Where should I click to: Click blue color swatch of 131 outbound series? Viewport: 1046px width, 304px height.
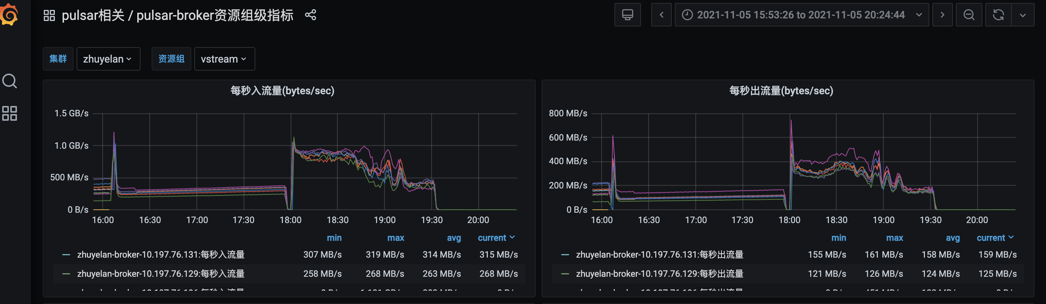tap(565, 255)
